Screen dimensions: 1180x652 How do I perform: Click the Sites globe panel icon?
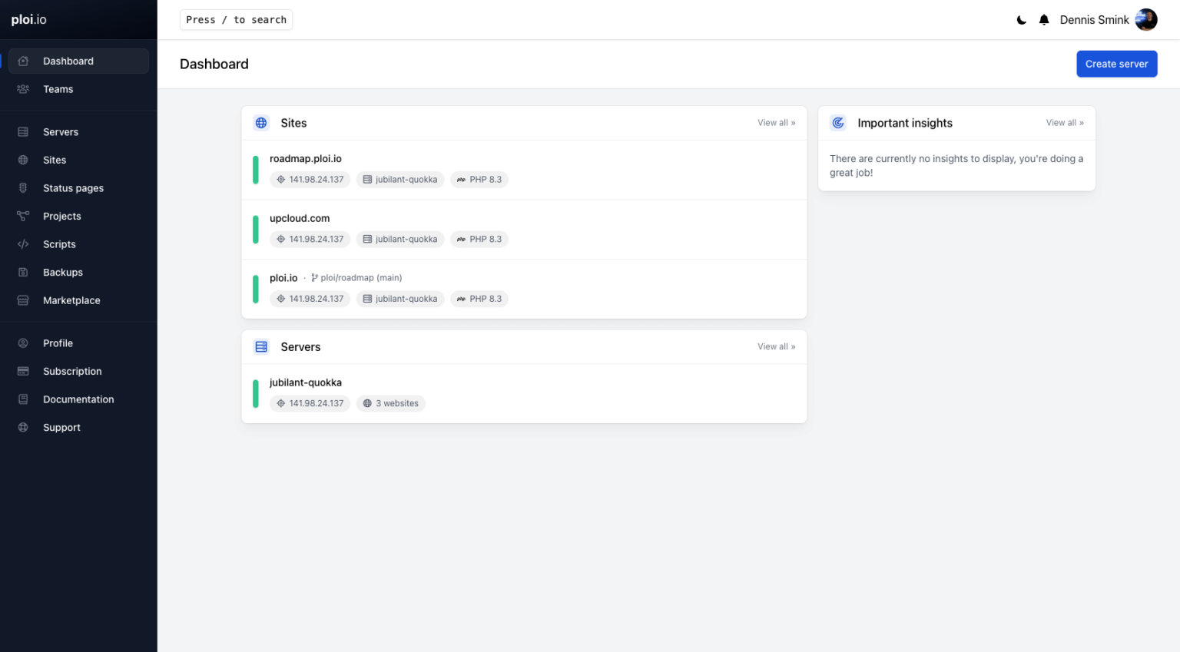pos(261,123)
